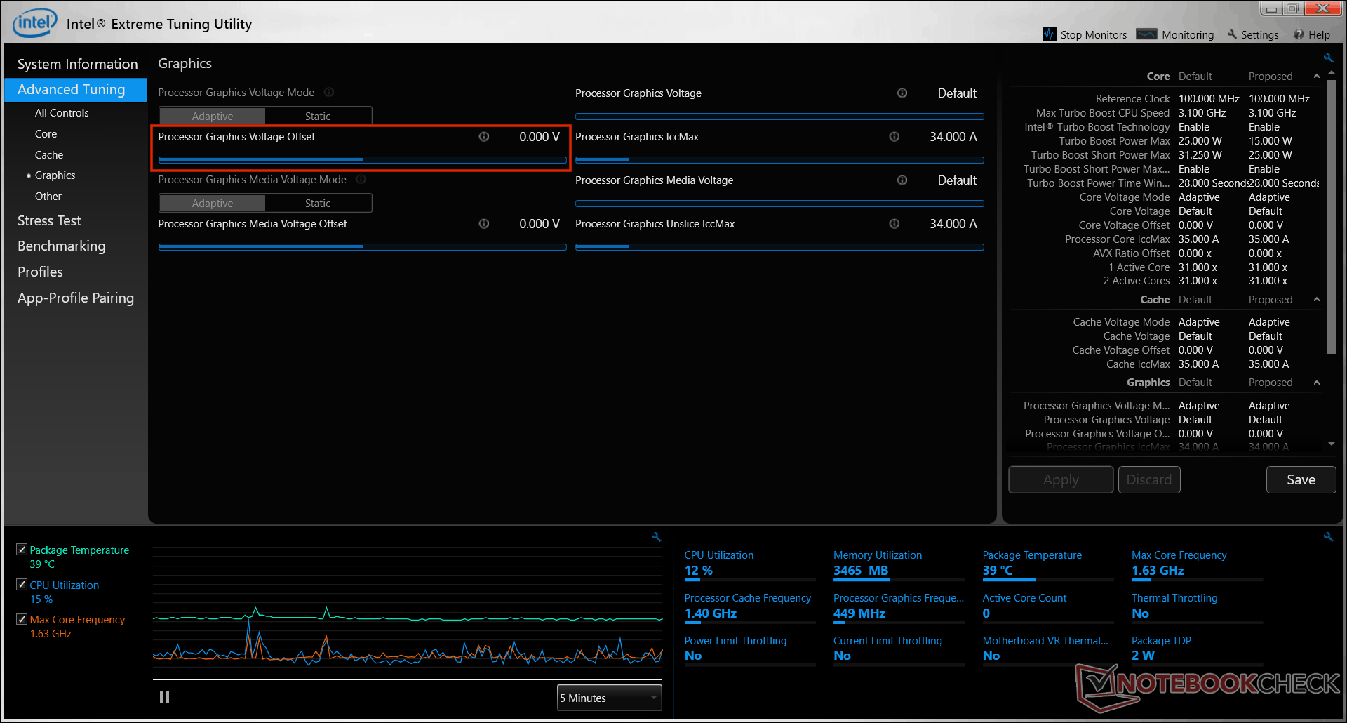Viewport: 1347px width, 723px height.
Task: Uncheck CPU Utilization monitor checkbox
Action: (22, 584)
